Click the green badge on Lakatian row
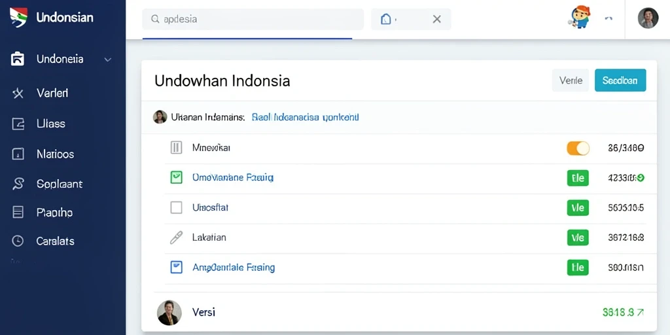Screen dimensions: 670x335 (578, 238)
